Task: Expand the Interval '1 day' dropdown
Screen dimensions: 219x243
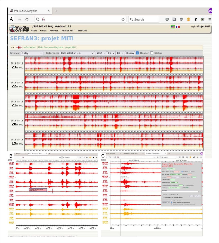Action: [32, 53]
